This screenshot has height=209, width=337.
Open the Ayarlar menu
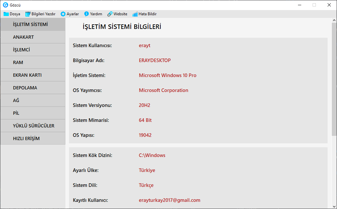pos(70,14)
